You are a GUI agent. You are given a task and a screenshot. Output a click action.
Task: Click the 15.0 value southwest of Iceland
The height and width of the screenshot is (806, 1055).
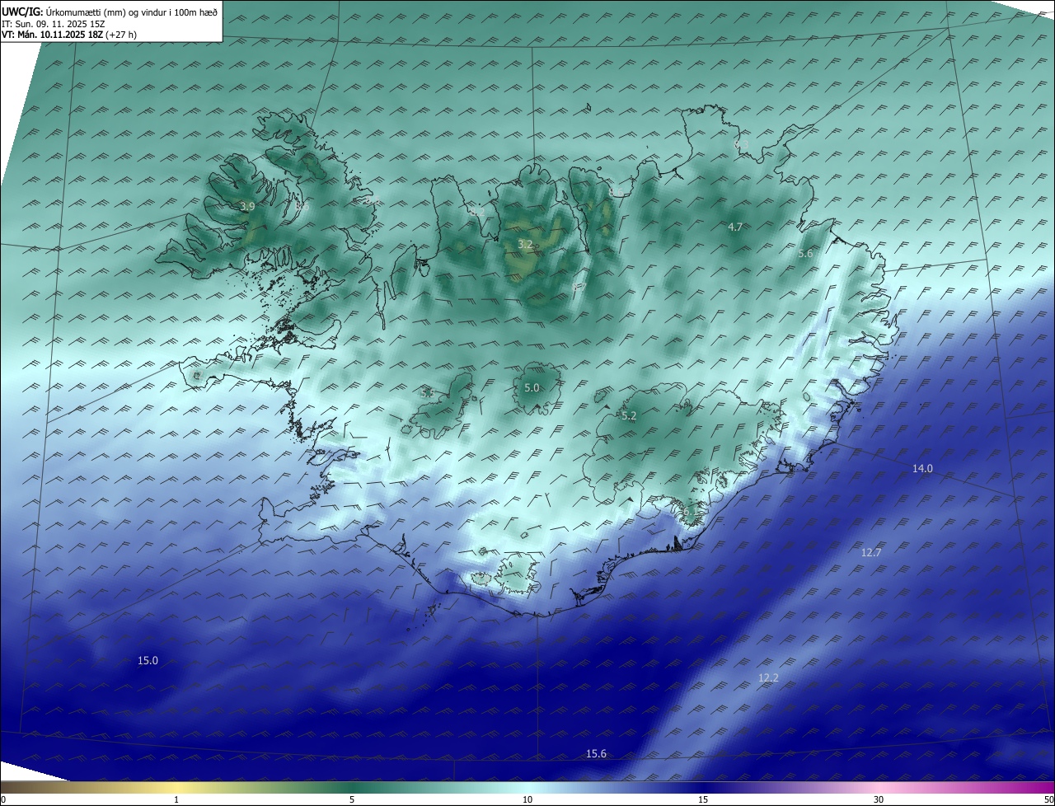(148, 660)
